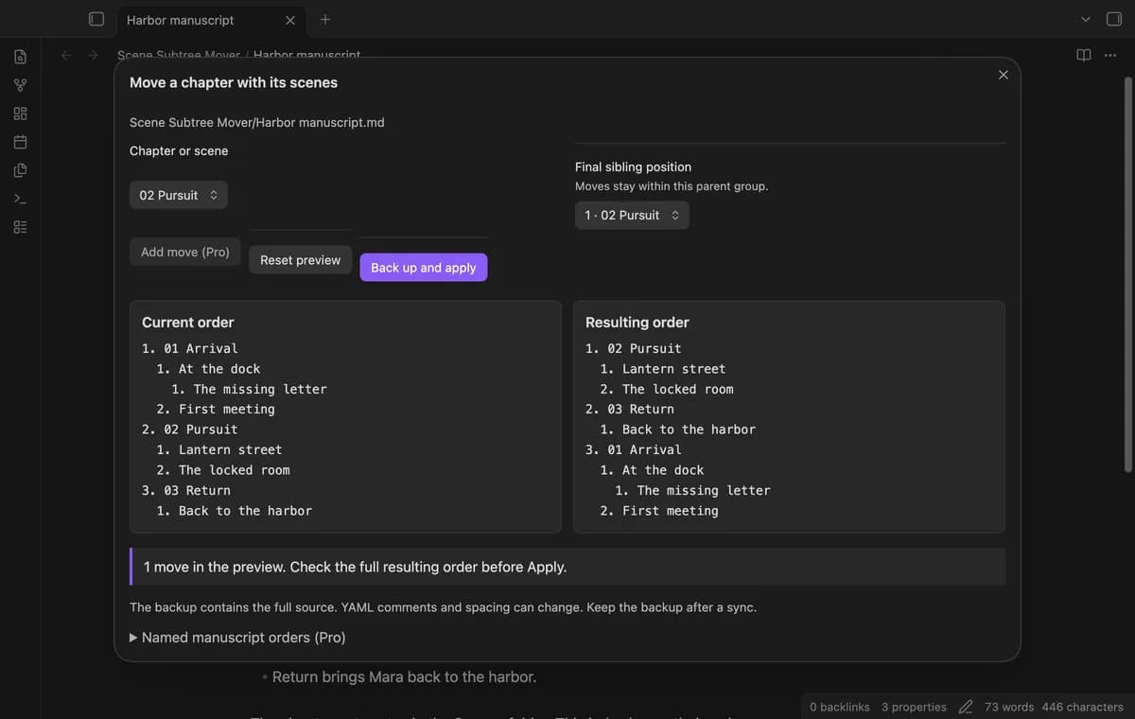Open daily note calendar icon

(x=20, y=142)
